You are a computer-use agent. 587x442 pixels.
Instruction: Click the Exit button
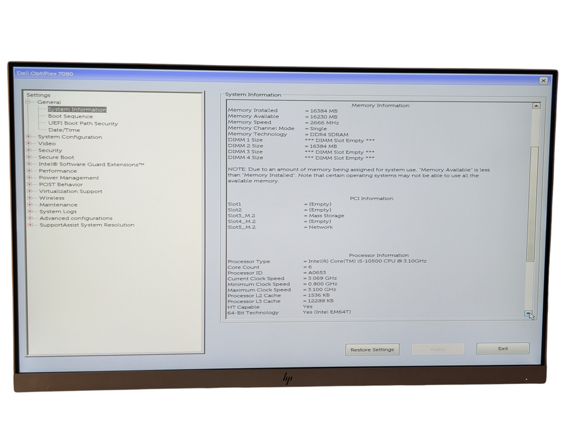pos(503,349)
